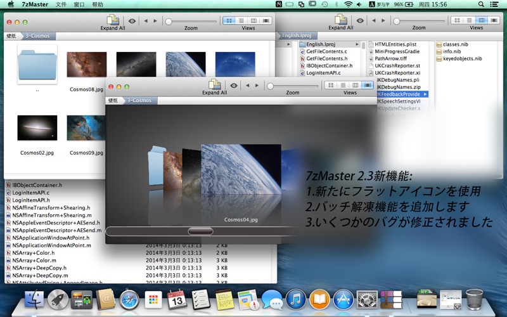
Task: Click Expand All in the Cosmos08 icon-view window
Action: [113, 22]
